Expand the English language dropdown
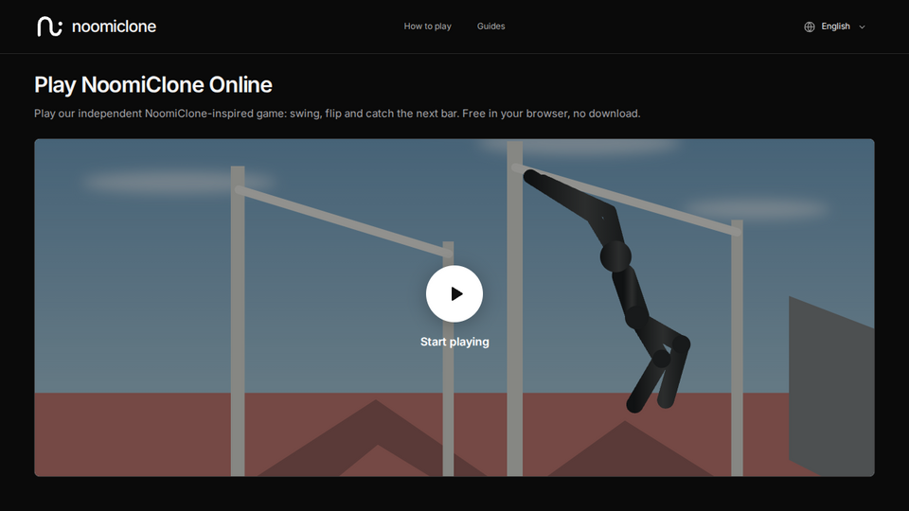909x511 pixels. [835, 26]
